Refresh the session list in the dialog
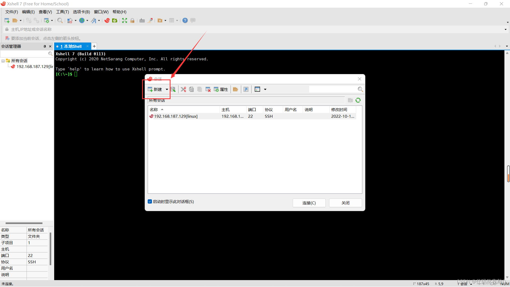The width and height of the screenshot is (510, 287). (358, 100)
